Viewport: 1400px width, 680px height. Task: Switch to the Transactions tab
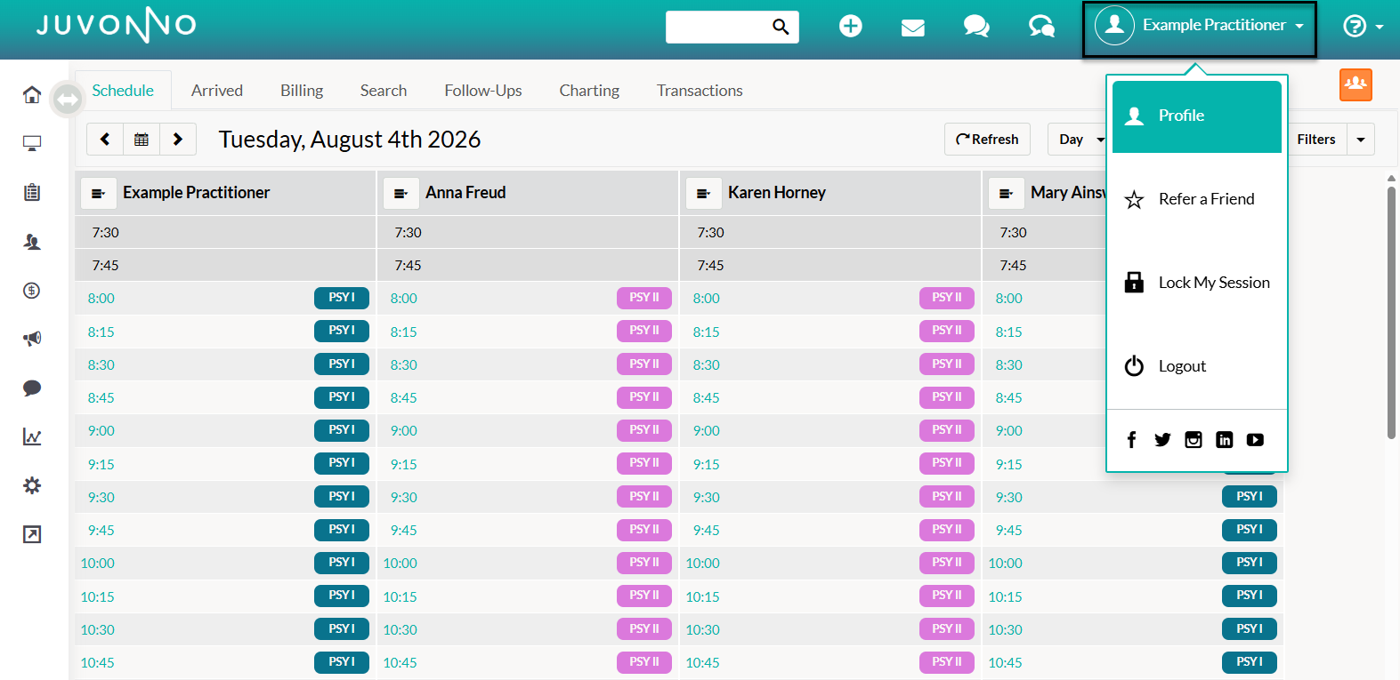700,91
